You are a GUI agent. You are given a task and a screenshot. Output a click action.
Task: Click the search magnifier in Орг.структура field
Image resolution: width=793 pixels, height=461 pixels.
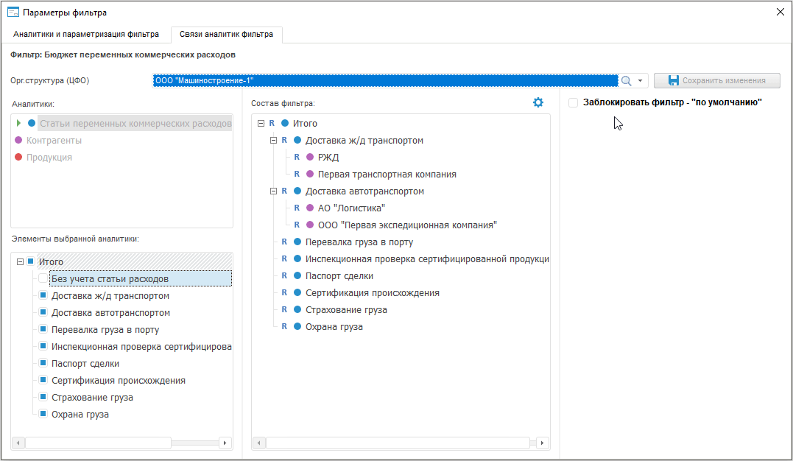click(x=627, y=80)
